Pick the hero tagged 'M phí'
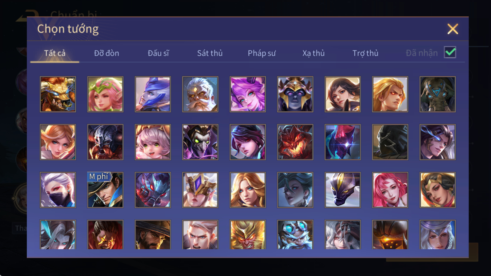This screenshot has width=491, height=276. click(x=105, y=190)
